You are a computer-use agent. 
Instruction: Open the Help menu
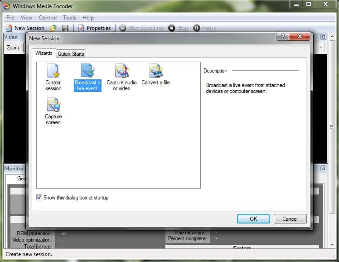click(88, 18)
